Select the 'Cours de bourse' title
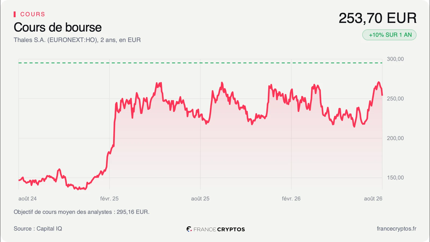This screenshot has height=242, width=430. pyautogui.click(x=58, y=27)
